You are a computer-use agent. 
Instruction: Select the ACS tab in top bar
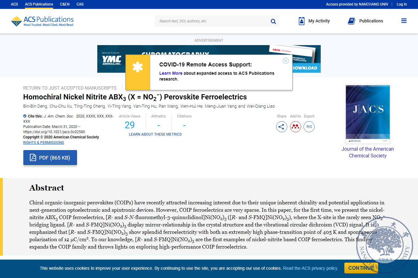point(14,4)
